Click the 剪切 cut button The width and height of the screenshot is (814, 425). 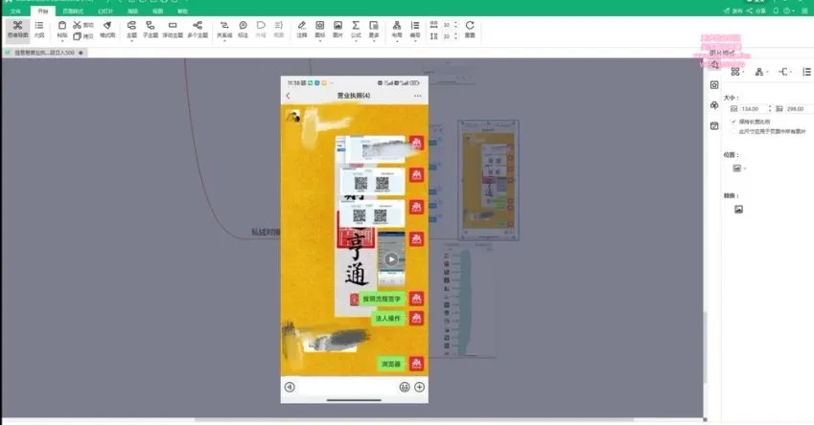coord(83,24)
